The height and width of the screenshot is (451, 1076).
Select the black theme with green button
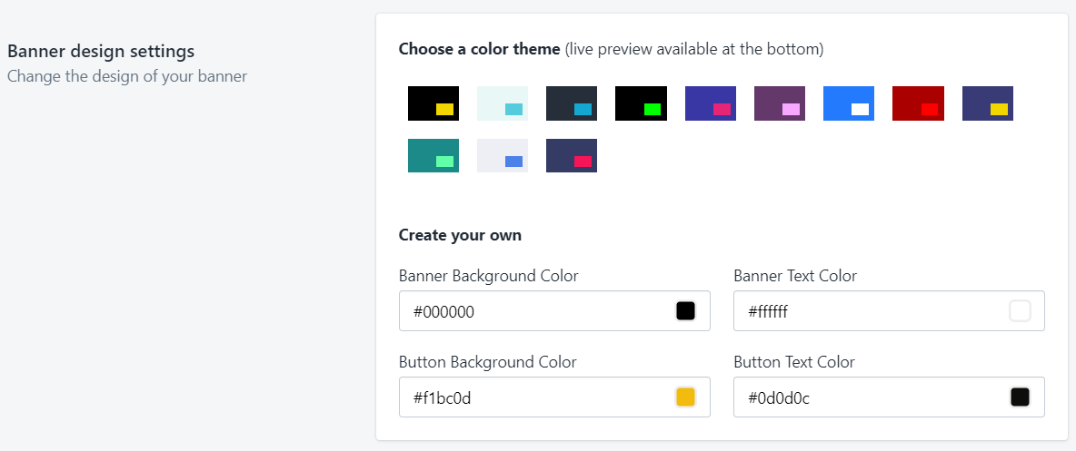point(641,103)
